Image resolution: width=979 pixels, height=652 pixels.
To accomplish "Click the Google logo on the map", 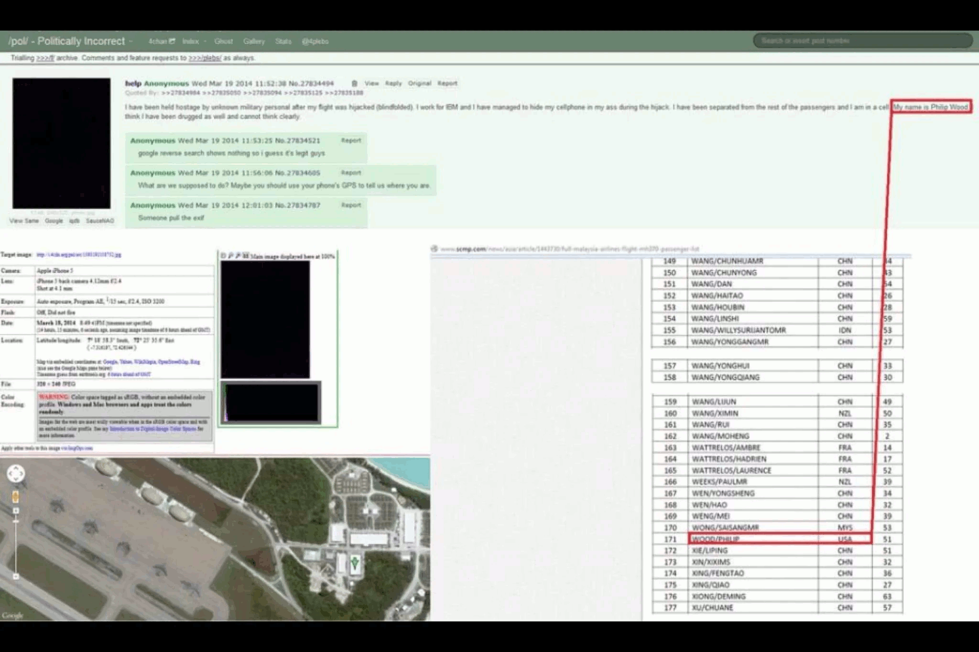I will pos(12,615).
